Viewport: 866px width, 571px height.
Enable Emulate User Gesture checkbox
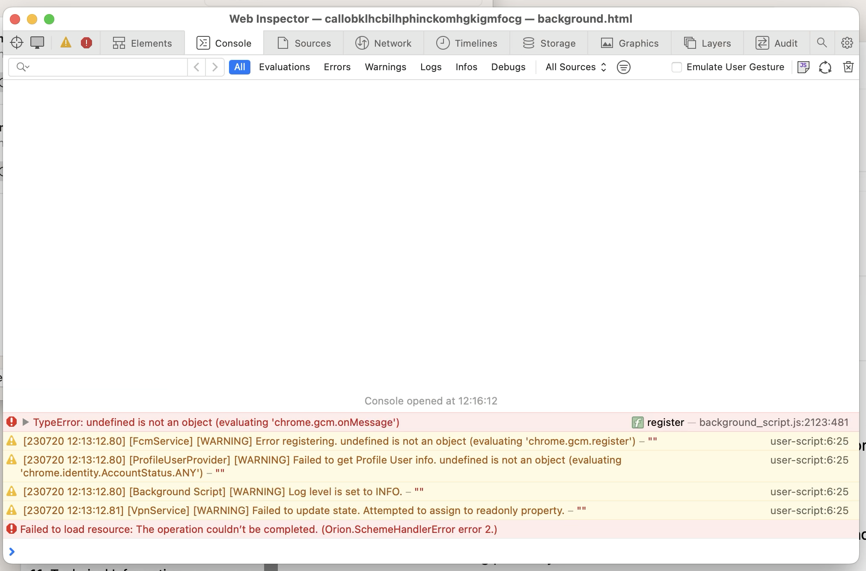[676, 67]
